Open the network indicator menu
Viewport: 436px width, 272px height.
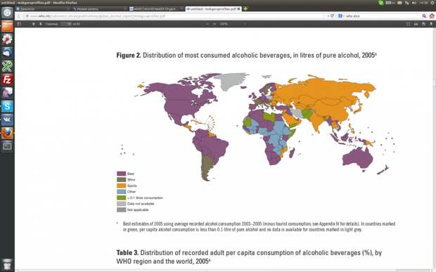[406, 3]
